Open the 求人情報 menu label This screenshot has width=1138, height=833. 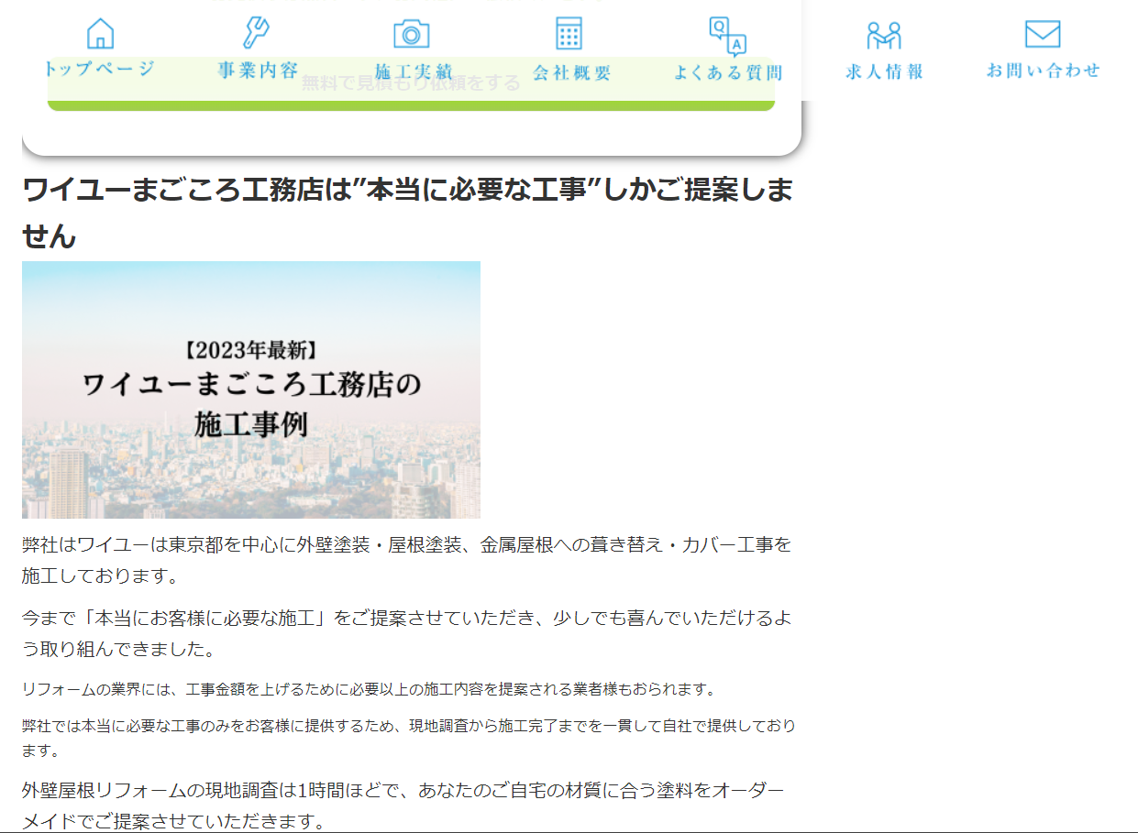click(x=884, y=71)
